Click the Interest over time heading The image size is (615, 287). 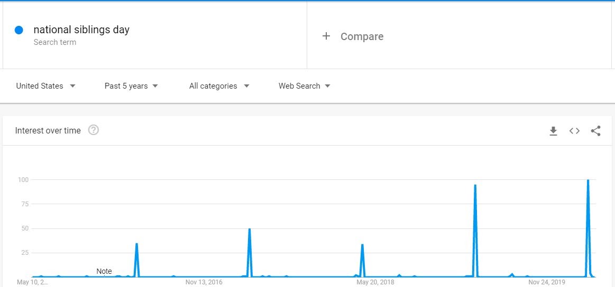48,130
